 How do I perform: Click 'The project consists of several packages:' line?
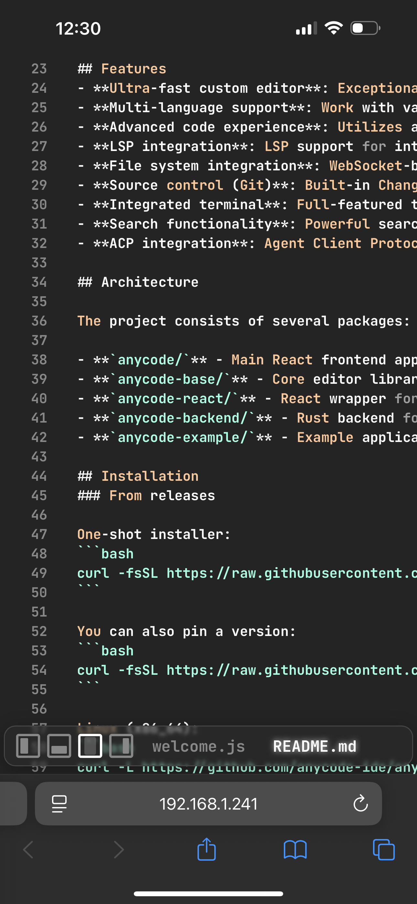[244, 321]
